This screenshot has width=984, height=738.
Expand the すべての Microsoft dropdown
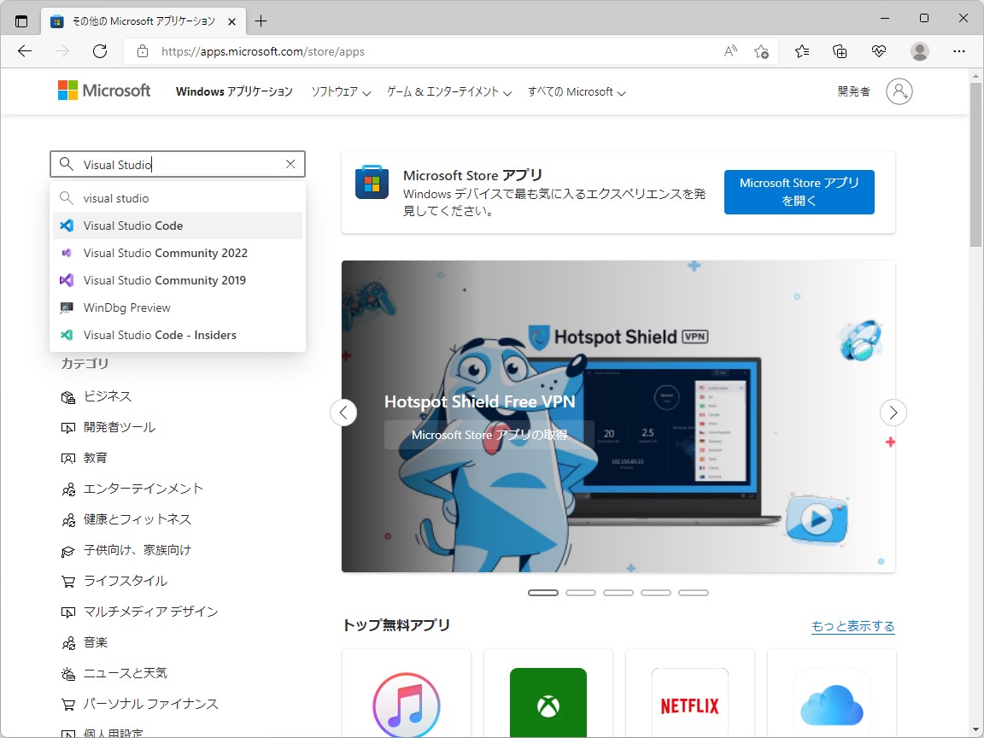[x=576, y=91]
